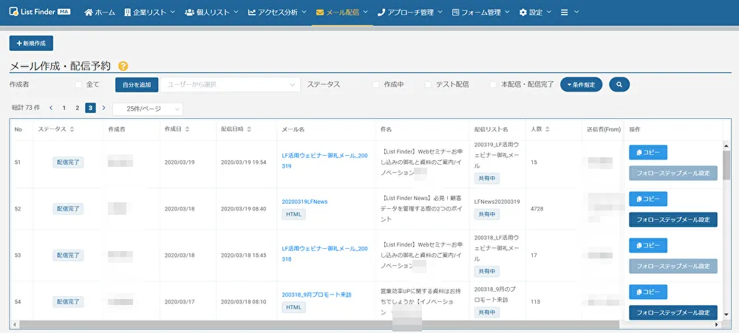Sort by ステータス column sort icon

(72, 129)
